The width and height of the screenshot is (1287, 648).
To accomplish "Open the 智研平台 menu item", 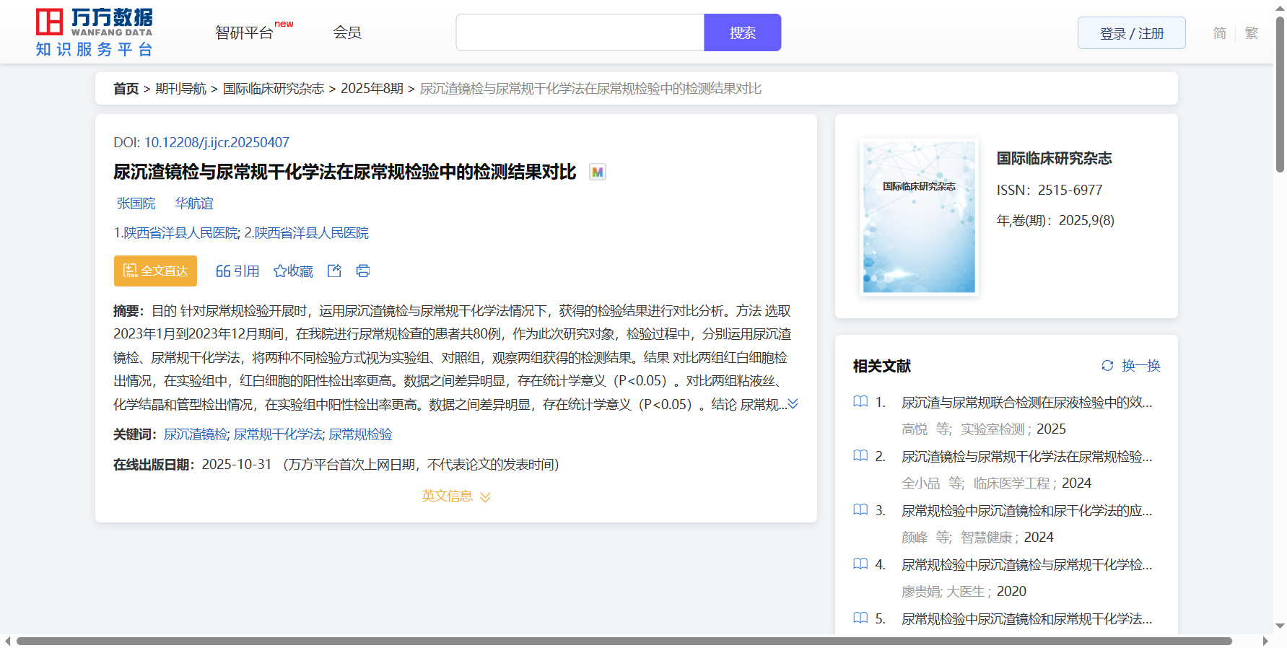I will 244,33.
